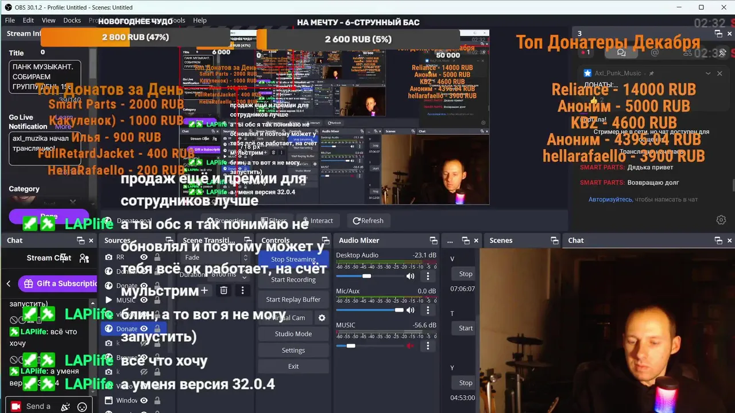Open the Edit menu
Screen dimensions: 735x413
pyautogui.click(x=28, y=20)
